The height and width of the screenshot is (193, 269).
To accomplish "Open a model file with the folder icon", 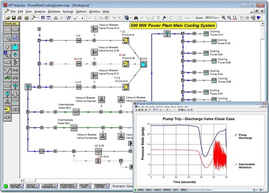I will [x=8, y=18].
